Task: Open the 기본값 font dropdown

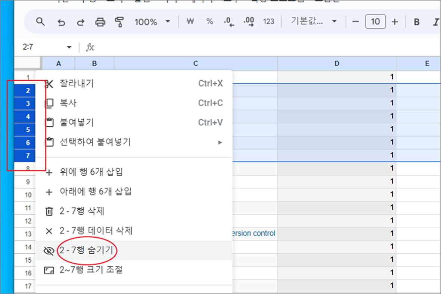Action: tap(313, 21)
